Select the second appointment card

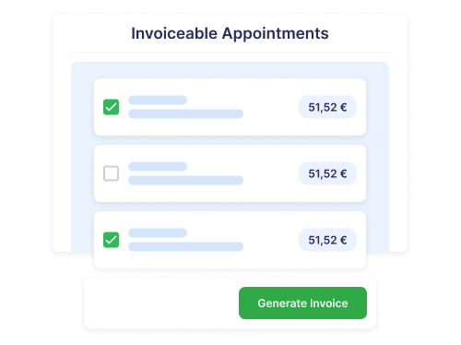(230, 173)
